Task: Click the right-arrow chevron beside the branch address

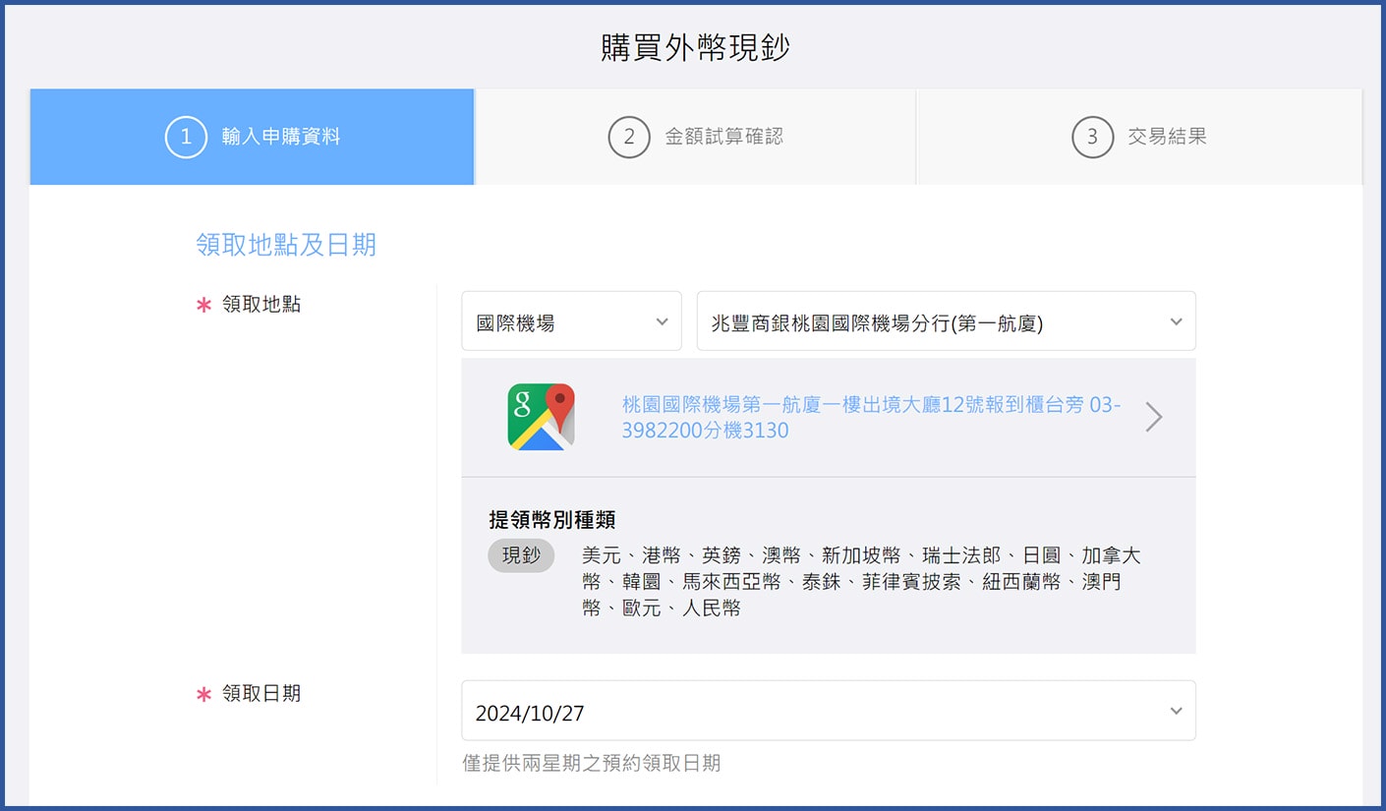Action: (1153, 417)
